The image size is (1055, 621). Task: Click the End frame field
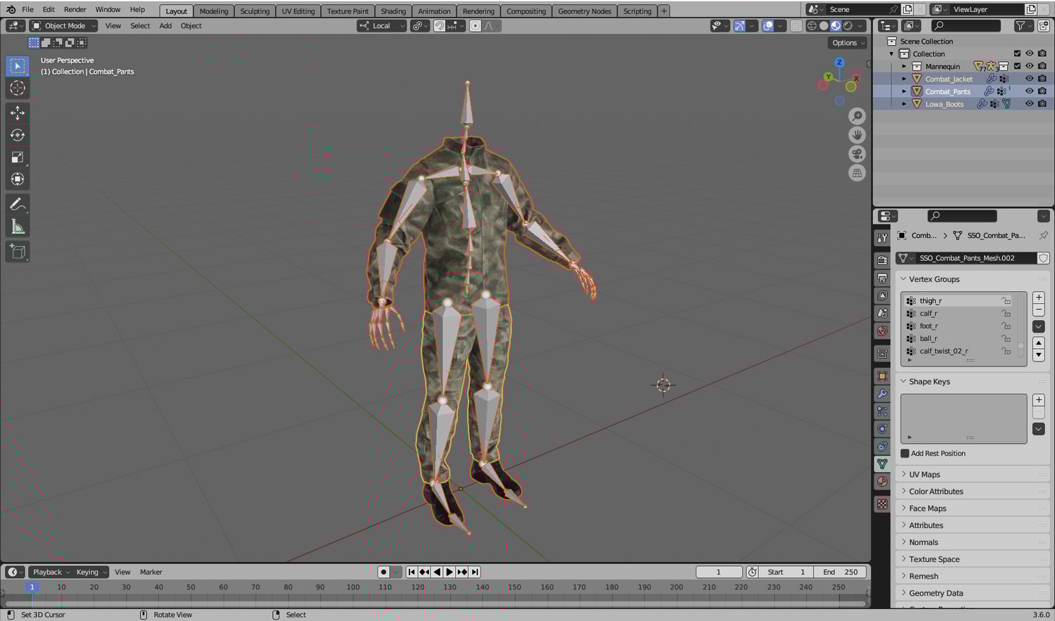(x=840, y=572)
